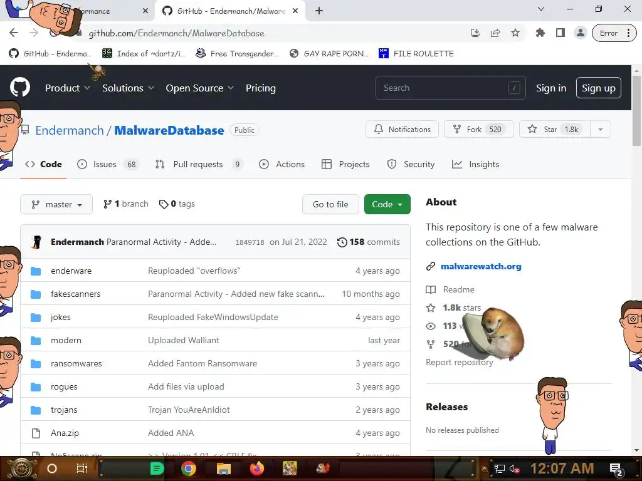Open Chrome's three-dot menu
The width and height of the screenshot is (642, 481).
628,33
